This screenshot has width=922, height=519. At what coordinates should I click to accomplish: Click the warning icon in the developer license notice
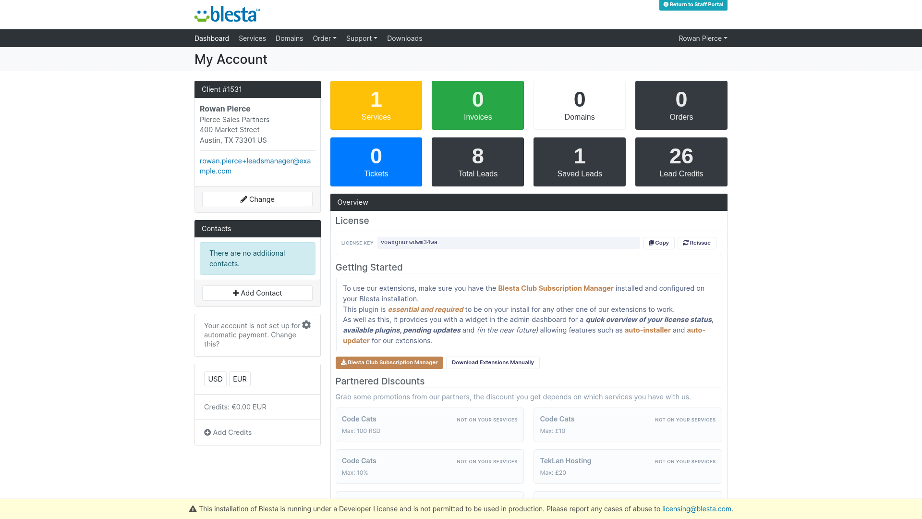[193, 509]
